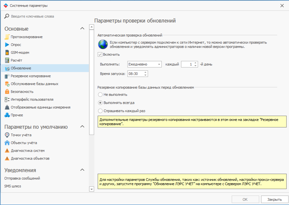
Task: Choose the Спрашивать каждый раз option
Action: [x=100, y=111]
